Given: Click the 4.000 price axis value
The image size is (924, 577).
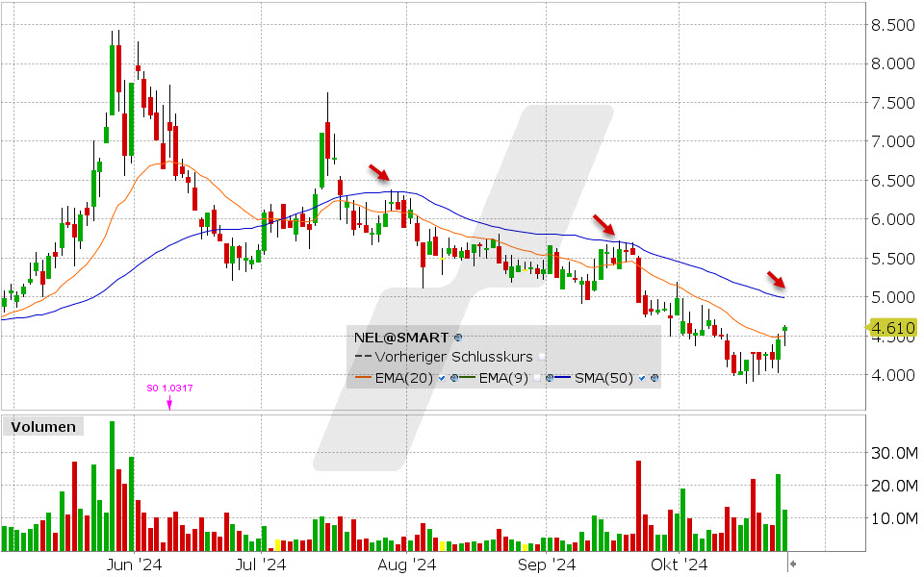Looking at the screenshot, I should pyautogui.click(x=893, y=374).
